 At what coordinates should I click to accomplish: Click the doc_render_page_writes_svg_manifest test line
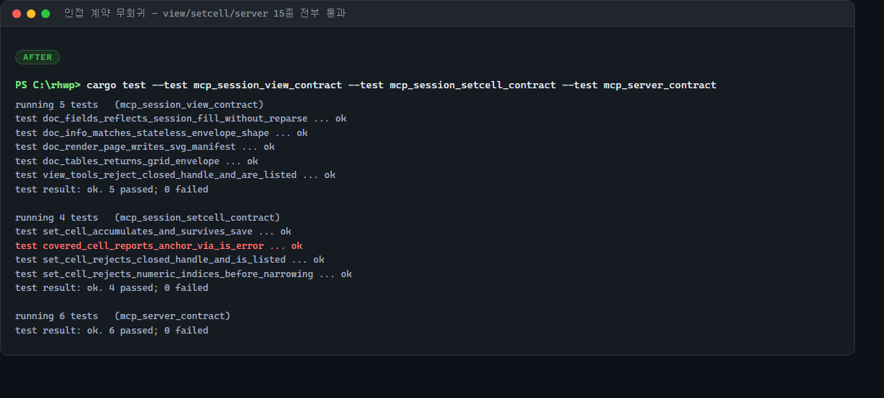[x=145, y=147]
